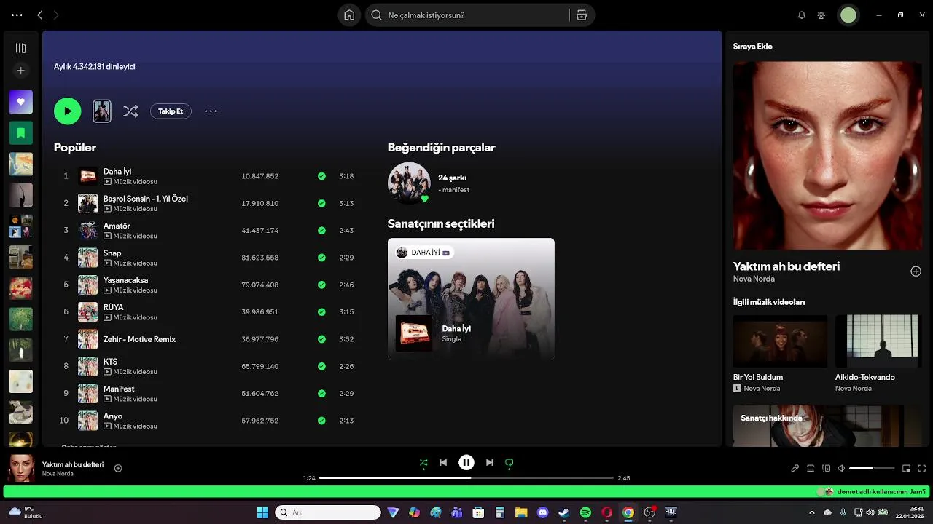Toggle liked checkmark for Zehir - Motive Remix

321,339
